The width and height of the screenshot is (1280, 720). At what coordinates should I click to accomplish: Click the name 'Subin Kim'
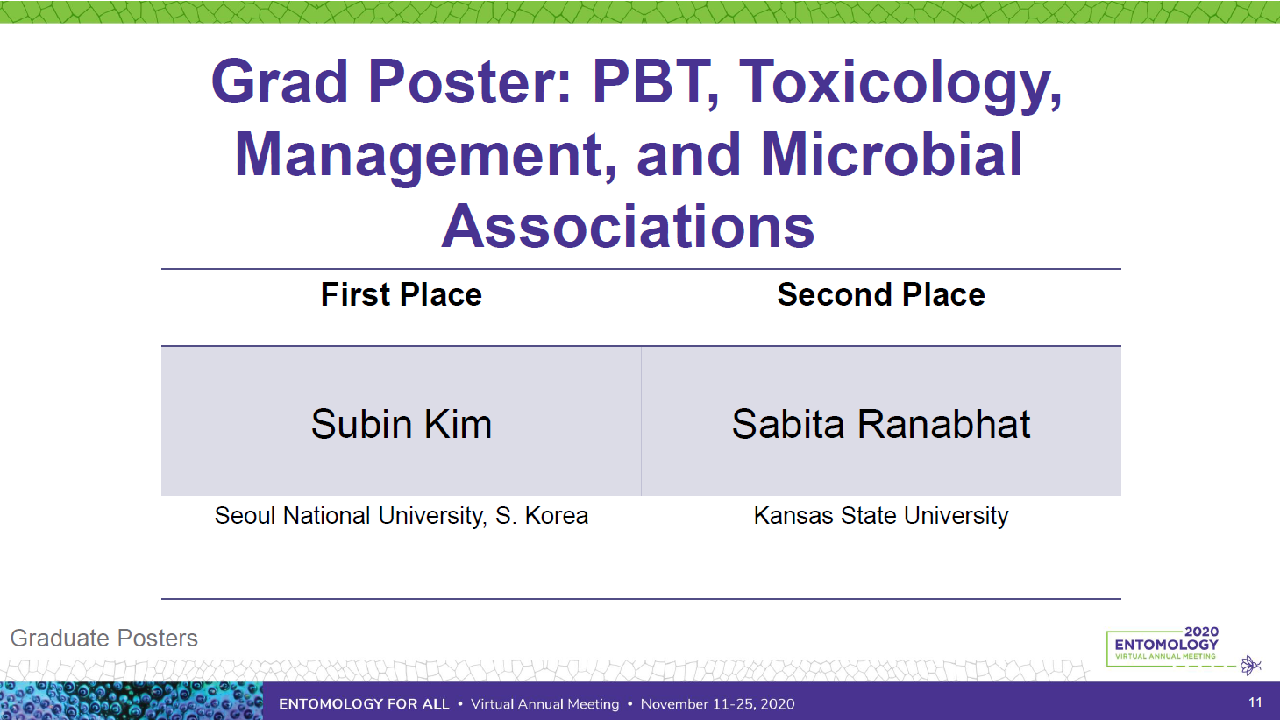point(402,424)
